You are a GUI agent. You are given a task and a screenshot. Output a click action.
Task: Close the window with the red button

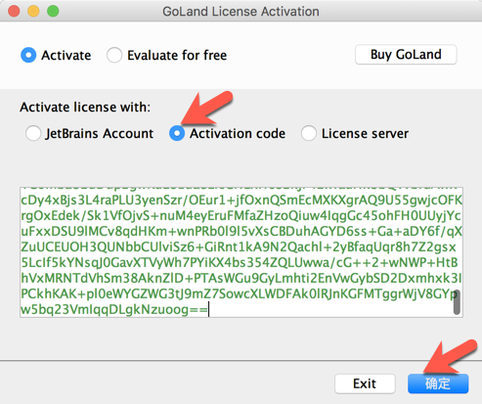[x=14, y=11]
